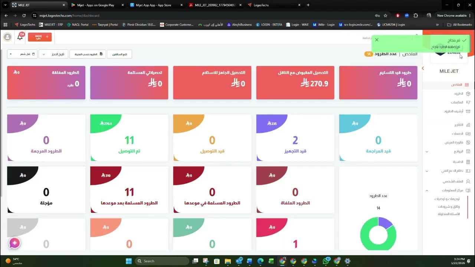The width and height of the screenshot is (475, 267).
Task: Click the orange إضافة طرد add package button
Action: point(40,37)
